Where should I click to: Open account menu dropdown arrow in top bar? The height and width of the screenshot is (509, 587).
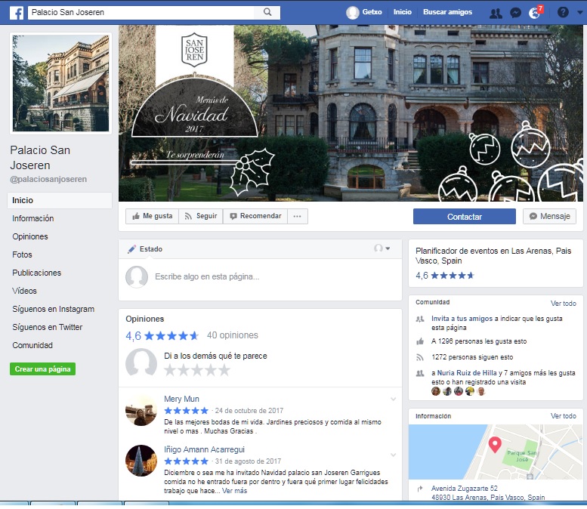580,12
